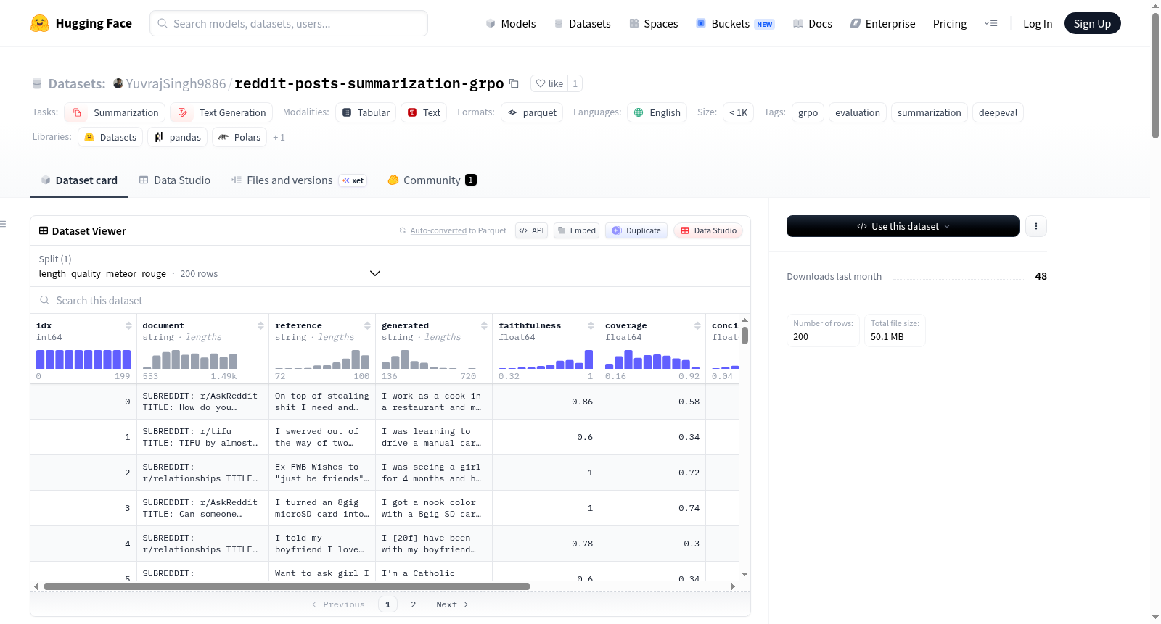Open the API button

[531, 230]
